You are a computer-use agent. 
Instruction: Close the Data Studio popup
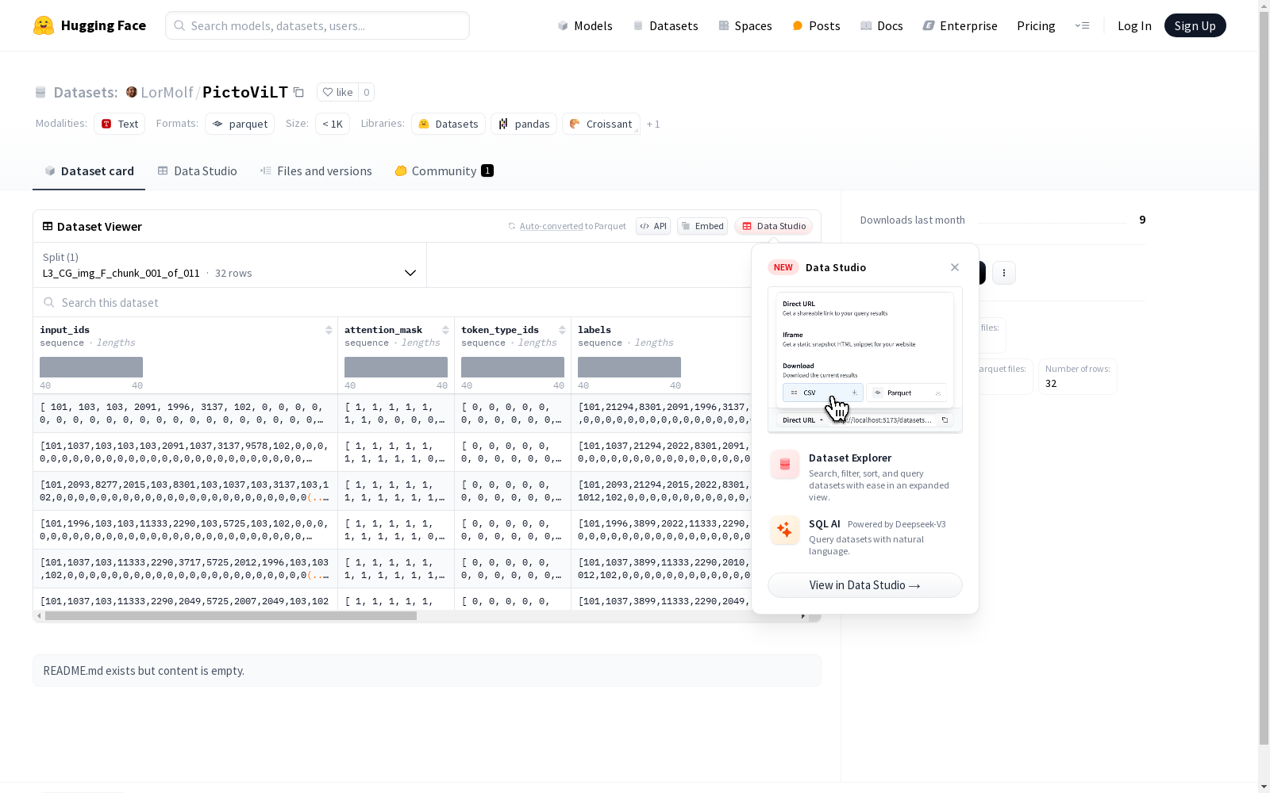pos(955,267)
